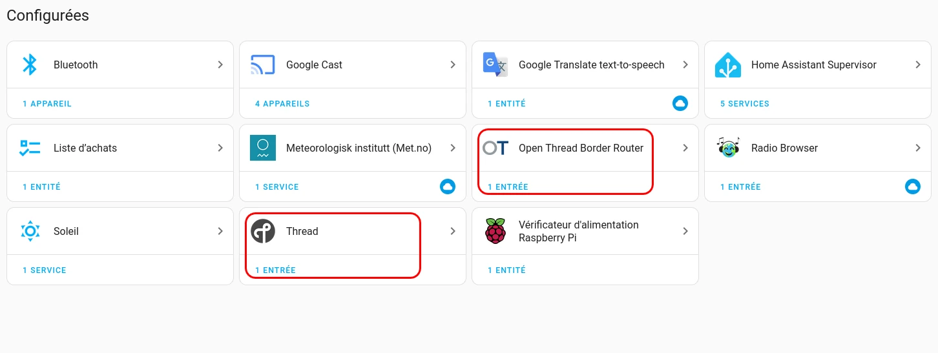Open the 4 APPAREILS link under Google Cast
The height and width of the screenshot is (353, 938).
(x=282, y=103)
